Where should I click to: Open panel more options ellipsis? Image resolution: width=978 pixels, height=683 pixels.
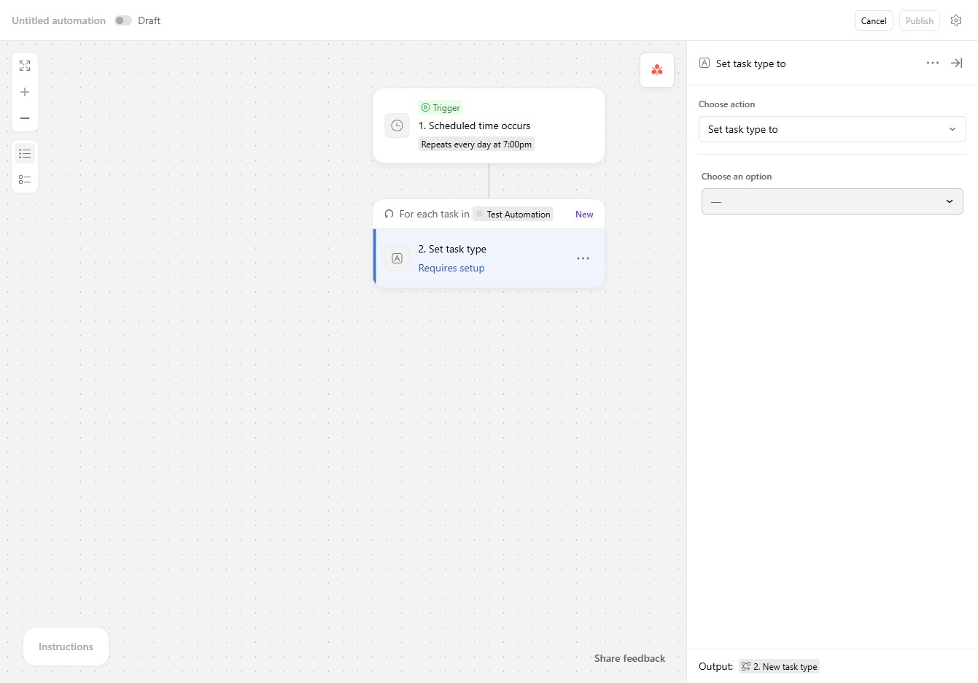point(933,63)
